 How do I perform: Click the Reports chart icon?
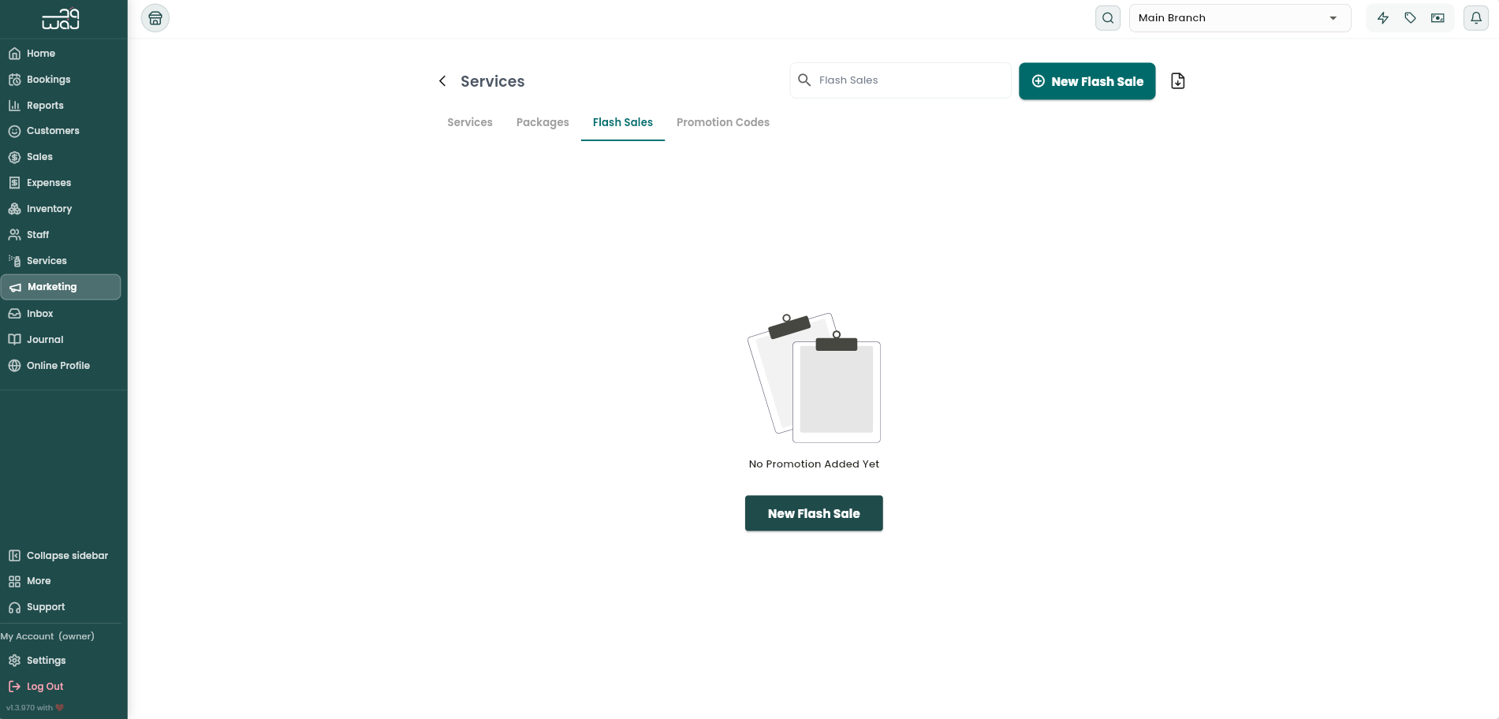pyautogui.click(x=14, y=106)
